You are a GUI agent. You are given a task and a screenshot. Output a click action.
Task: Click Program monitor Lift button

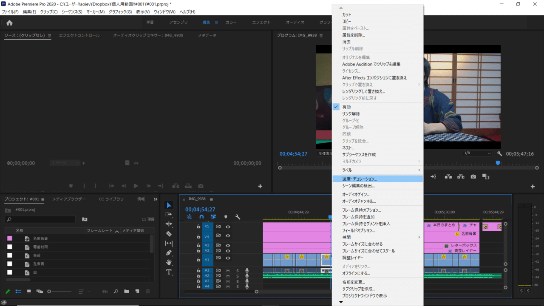448,176
